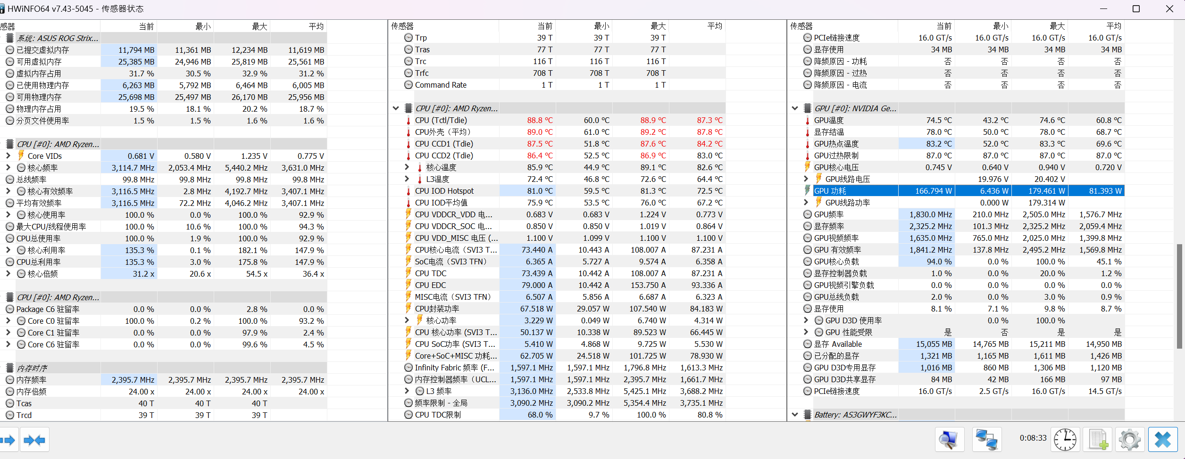Expand the GPU线路功率 row
The width and height of the screenshot is (1185, 459).
(806, 202)
